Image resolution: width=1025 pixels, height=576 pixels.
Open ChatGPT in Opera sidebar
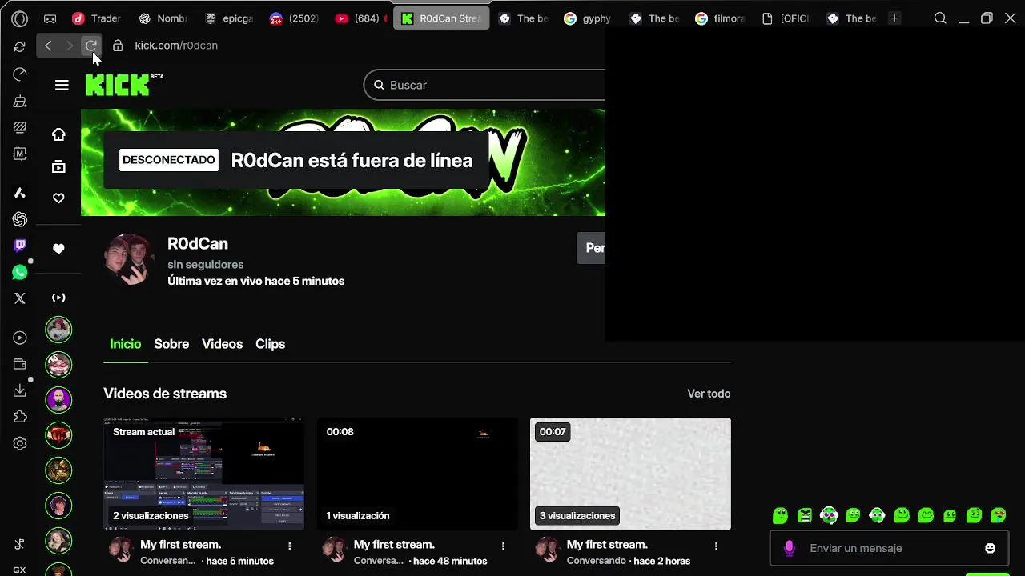click(20, 219)
